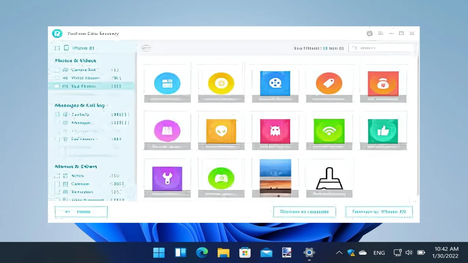Click the search field above the thumbnails

381,48
